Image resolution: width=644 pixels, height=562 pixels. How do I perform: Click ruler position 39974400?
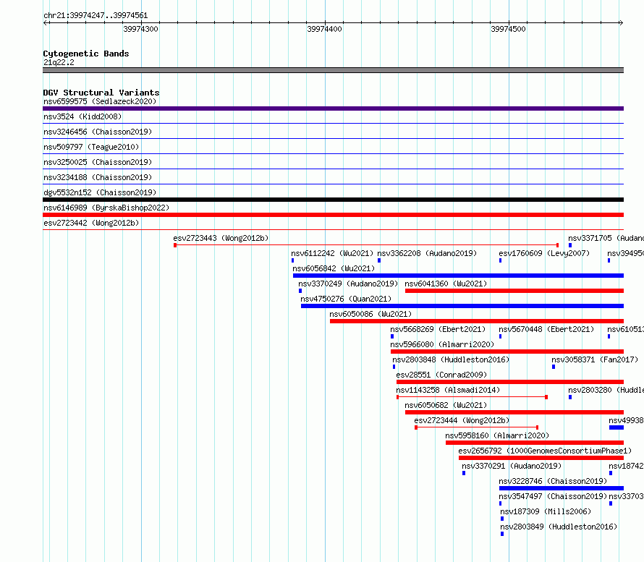click(324, 29)
